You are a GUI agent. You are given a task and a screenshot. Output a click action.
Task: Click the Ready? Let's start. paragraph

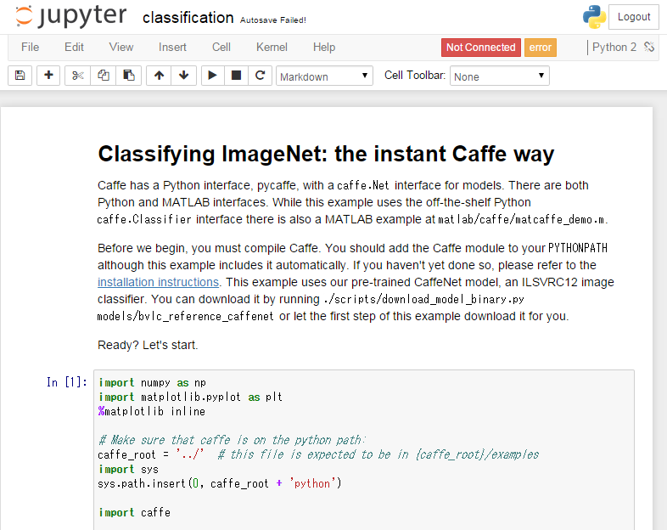tap(148, 345)
